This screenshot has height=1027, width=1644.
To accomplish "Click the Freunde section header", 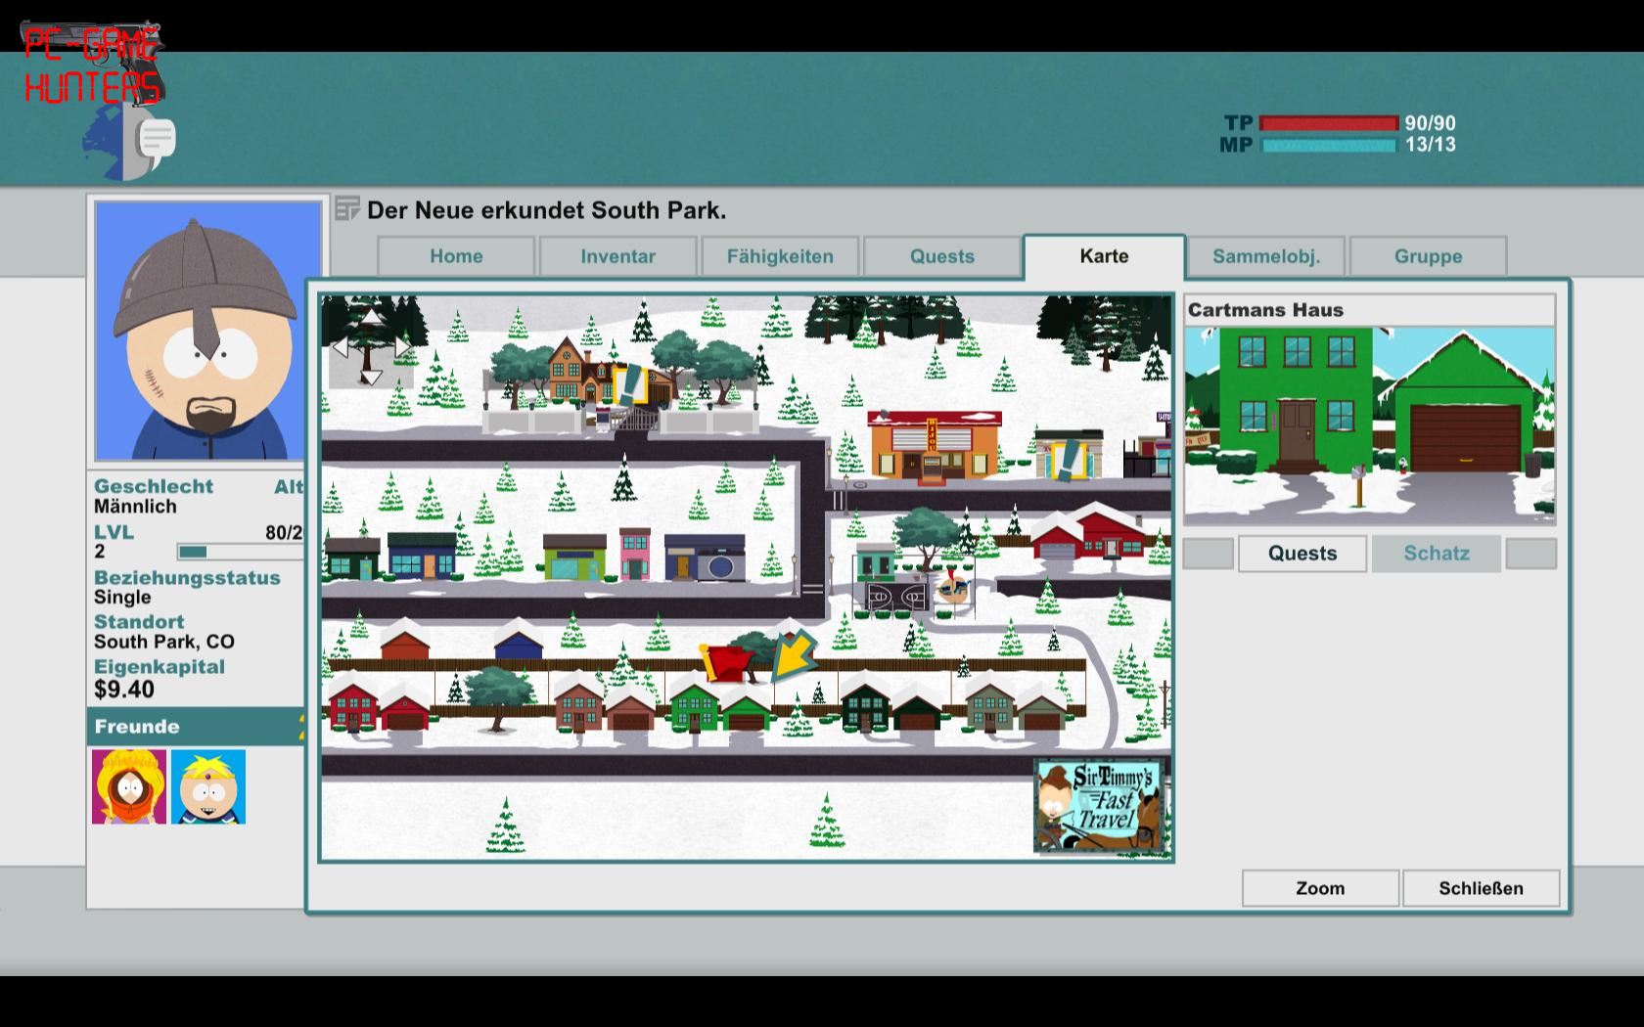I will pos(196,727).
